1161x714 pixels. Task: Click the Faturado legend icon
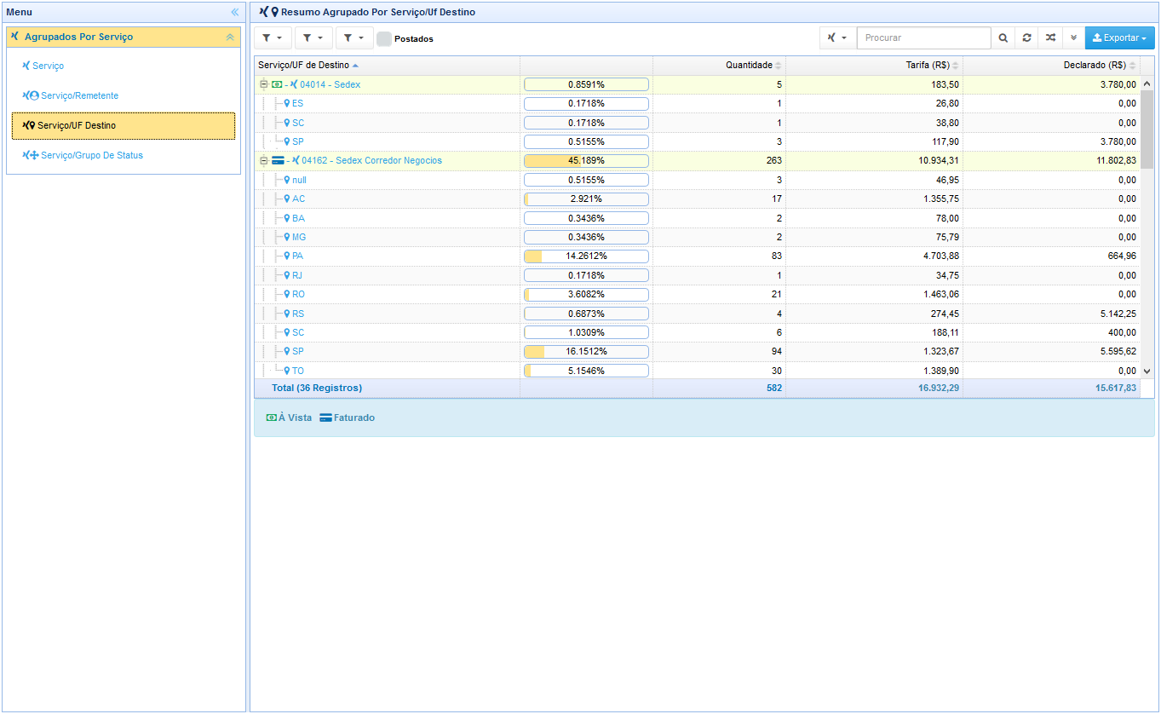325,417
